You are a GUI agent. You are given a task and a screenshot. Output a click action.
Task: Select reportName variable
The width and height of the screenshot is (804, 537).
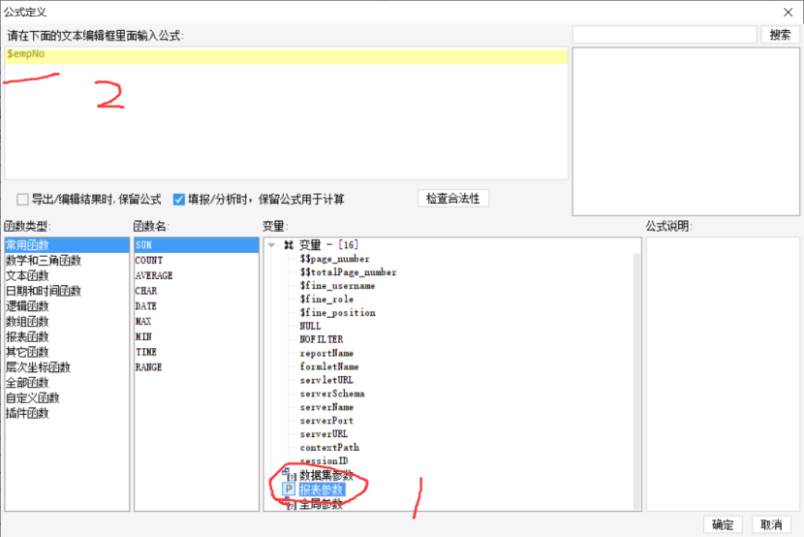coord(326,354)
